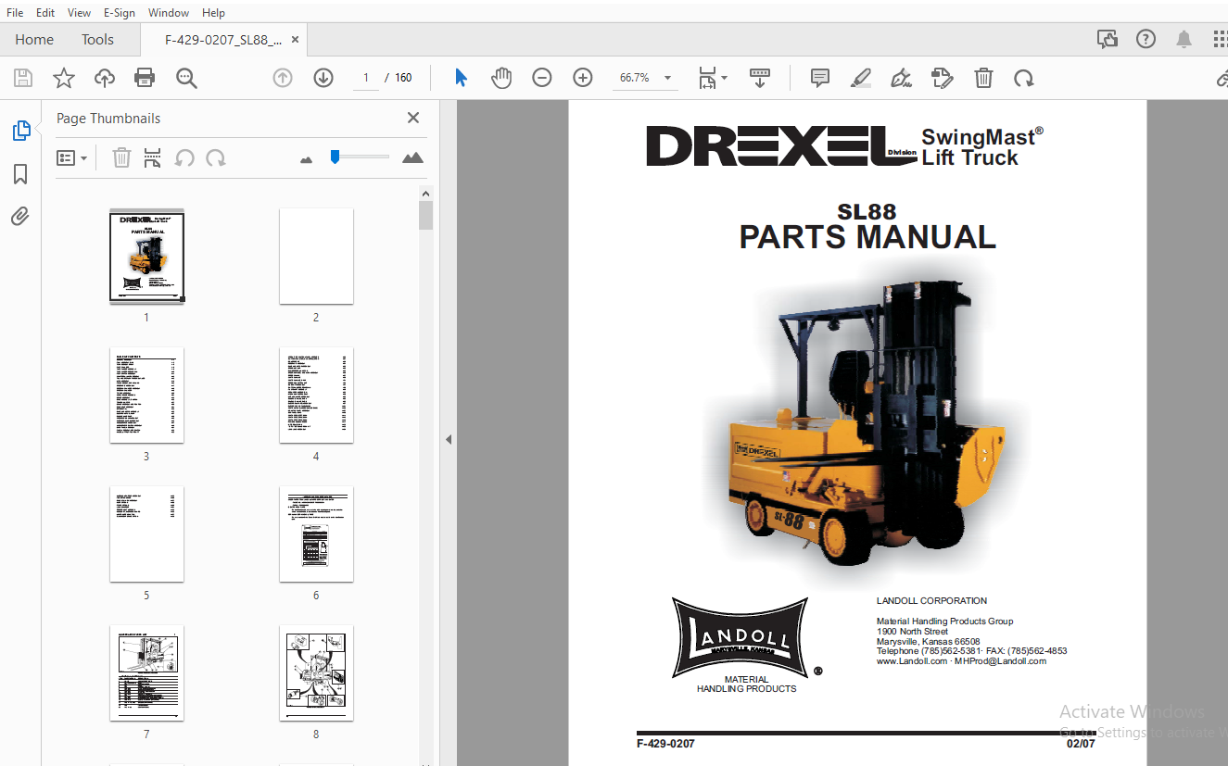Open the File menu
The height and width of the screenshot is (766, 1228).
point(15,13)
